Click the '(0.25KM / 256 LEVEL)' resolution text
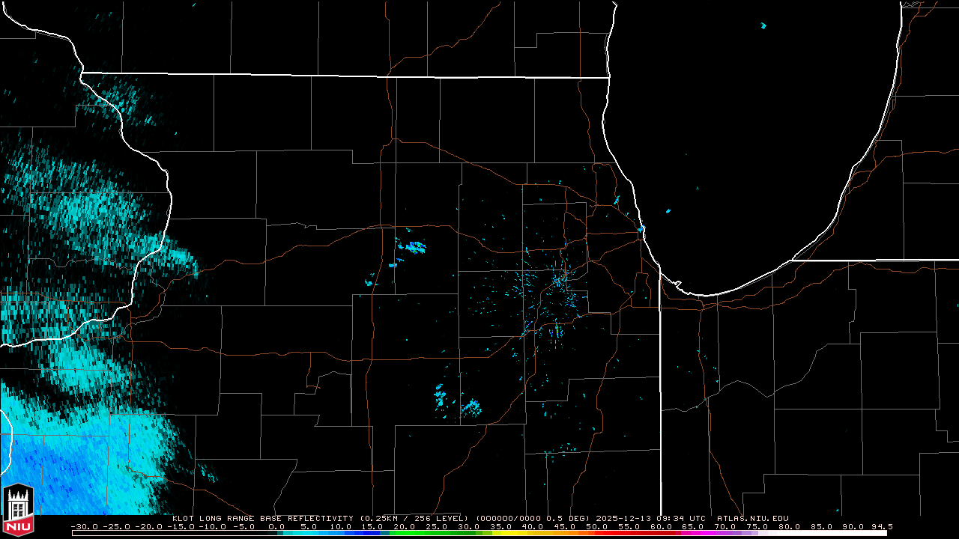Image resolution: width=959 pixels, height=539 pixels. point(414,518)
